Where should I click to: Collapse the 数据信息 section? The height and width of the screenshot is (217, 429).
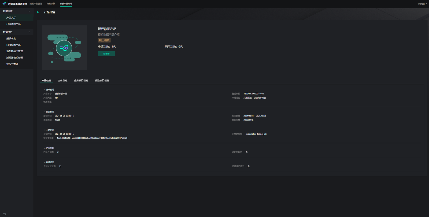(45, 112)
